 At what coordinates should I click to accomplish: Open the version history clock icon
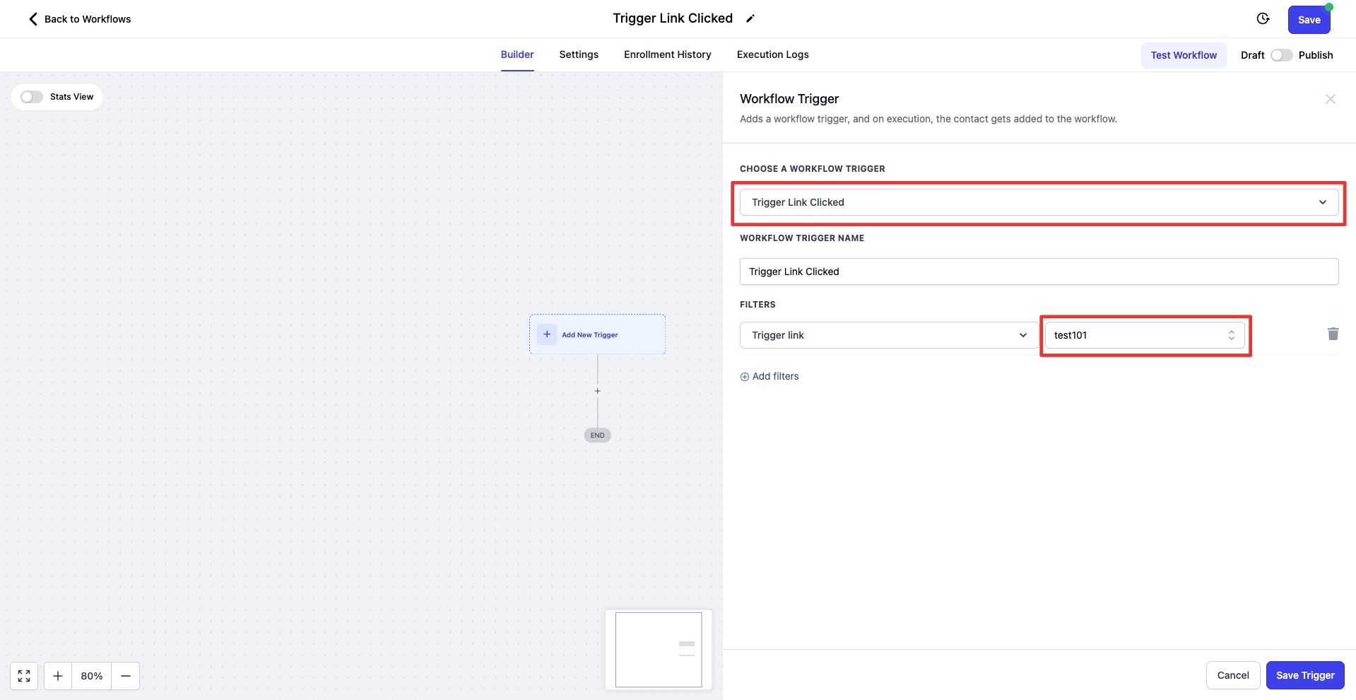click(1263, 19)
